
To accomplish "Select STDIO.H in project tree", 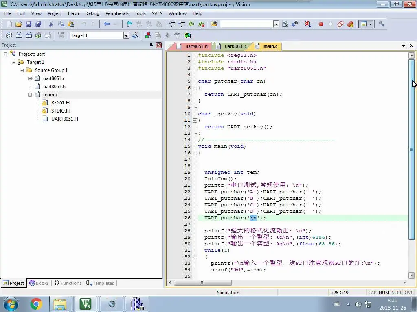I will coord(60,111).
